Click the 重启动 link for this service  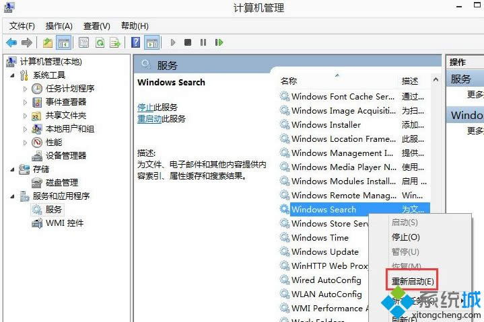coord(149,118)
